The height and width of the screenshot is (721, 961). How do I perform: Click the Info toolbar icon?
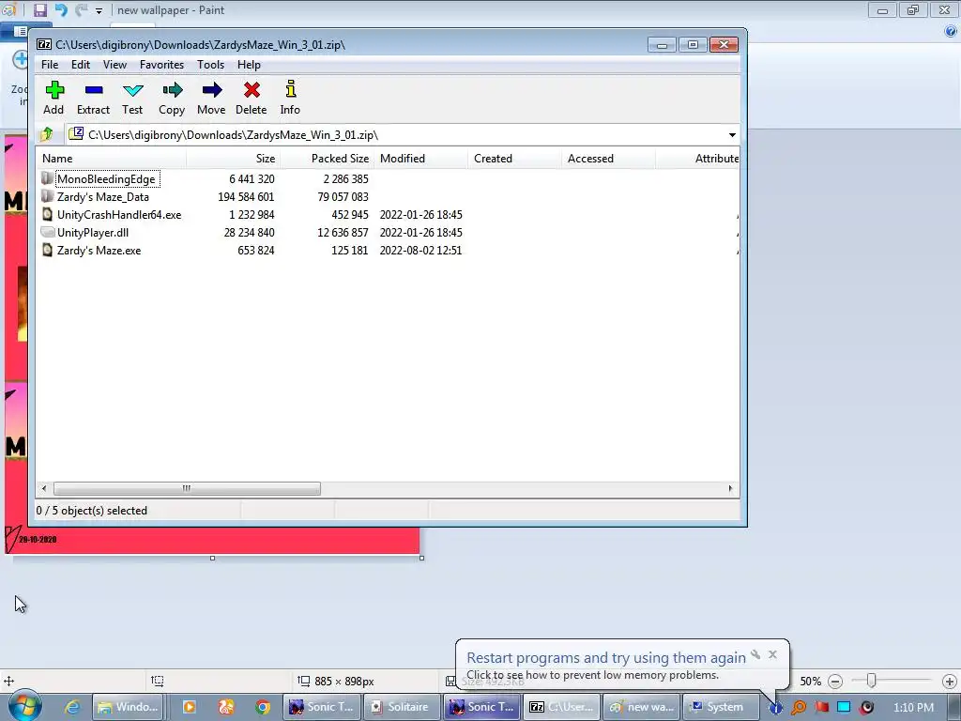[291, 98]
